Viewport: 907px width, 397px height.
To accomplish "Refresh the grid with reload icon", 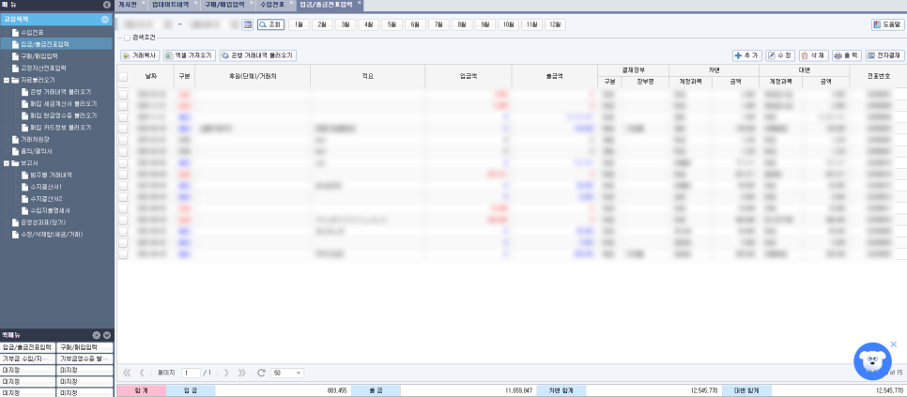I will tap(261, 373).
